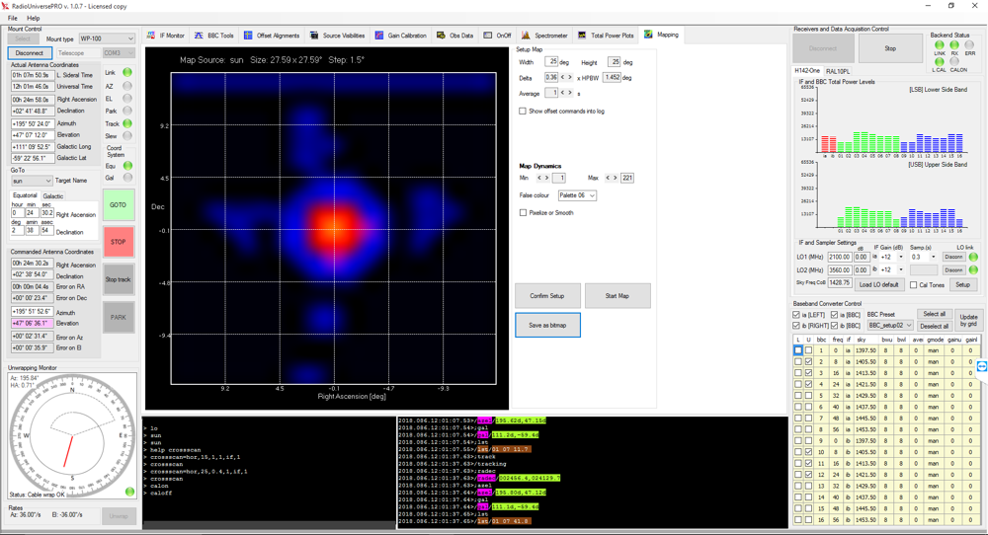This screenshot has height=535, width=988.
Task: Open the Target Name sun dropdown
Action: pyautogui.click(x=32, y=181)
